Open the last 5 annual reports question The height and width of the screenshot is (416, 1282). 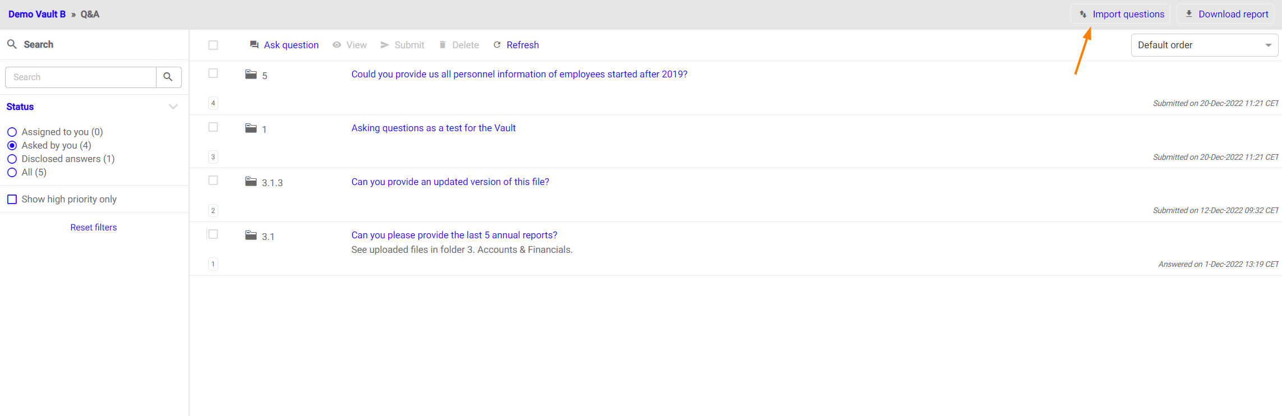tap(454, 235)
